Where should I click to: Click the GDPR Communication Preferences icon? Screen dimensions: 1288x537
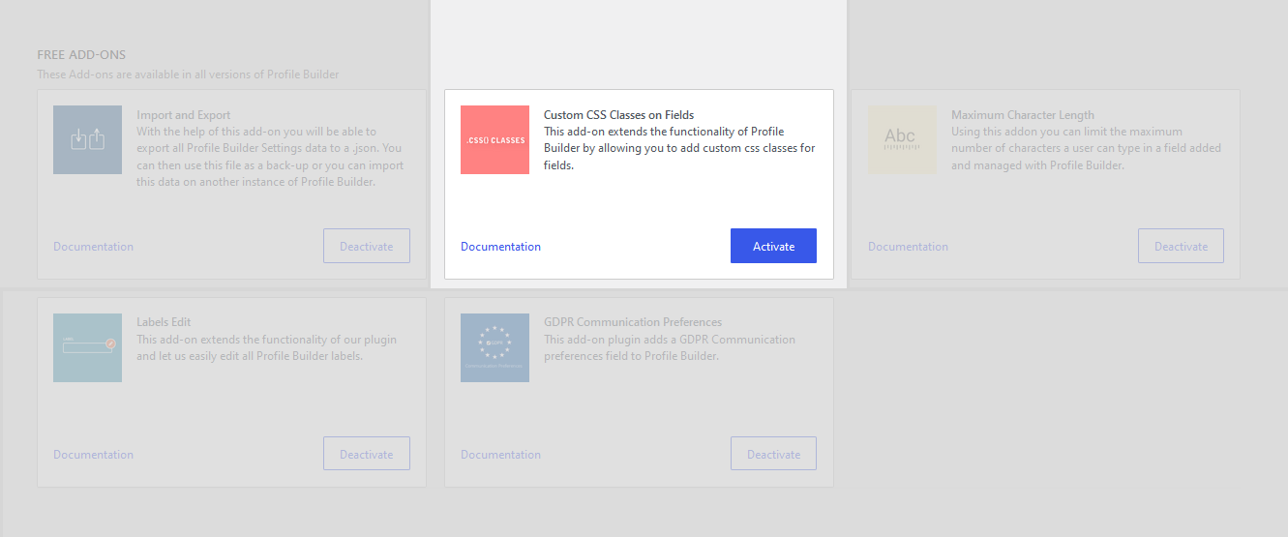pos(494,347)
